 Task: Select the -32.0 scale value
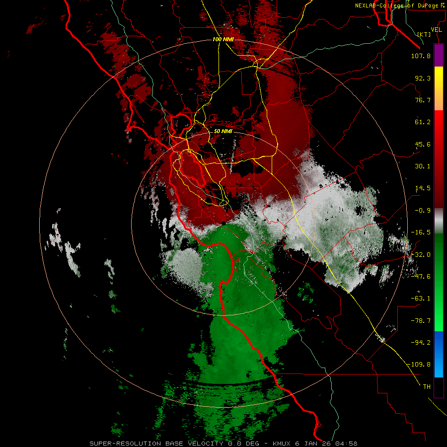(x=421, y=255)
